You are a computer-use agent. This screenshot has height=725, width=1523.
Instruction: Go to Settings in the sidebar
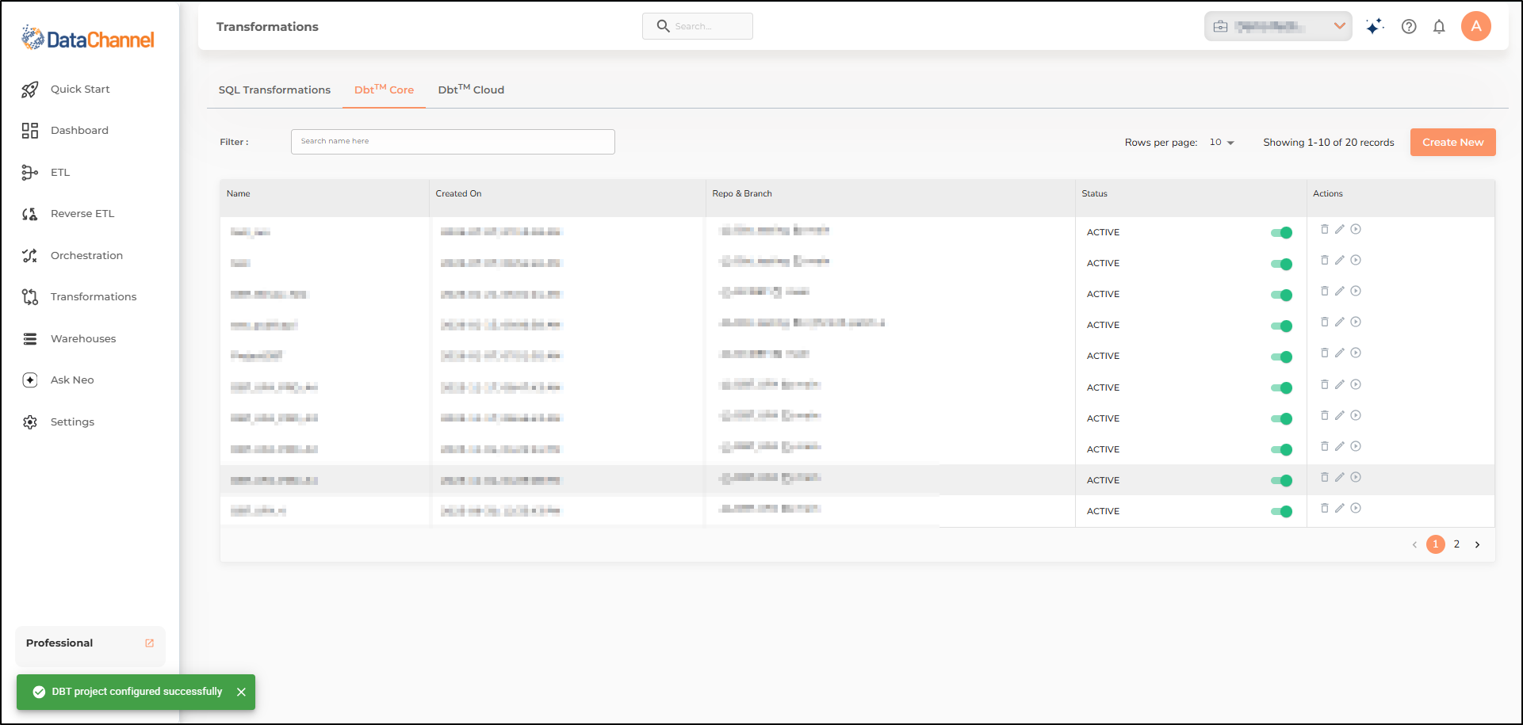point(57,422)
